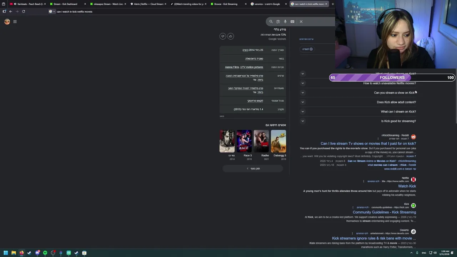Reload the current page
The width and height of the screenshot is (457, 257).
[x=24, y=11]
